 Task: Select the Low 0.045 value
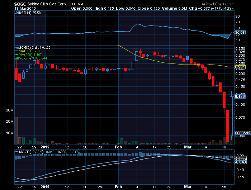(126, 9)
